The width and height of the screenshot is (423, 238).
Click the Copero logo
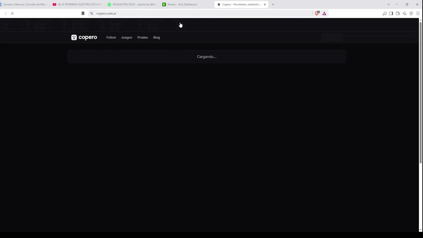[84, 37]
